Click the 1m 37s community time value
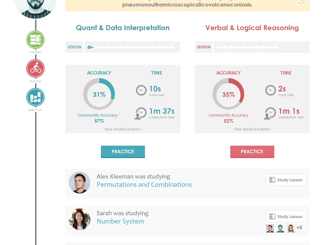The height and width of the screenshot is (245, 327). point(162,111)
